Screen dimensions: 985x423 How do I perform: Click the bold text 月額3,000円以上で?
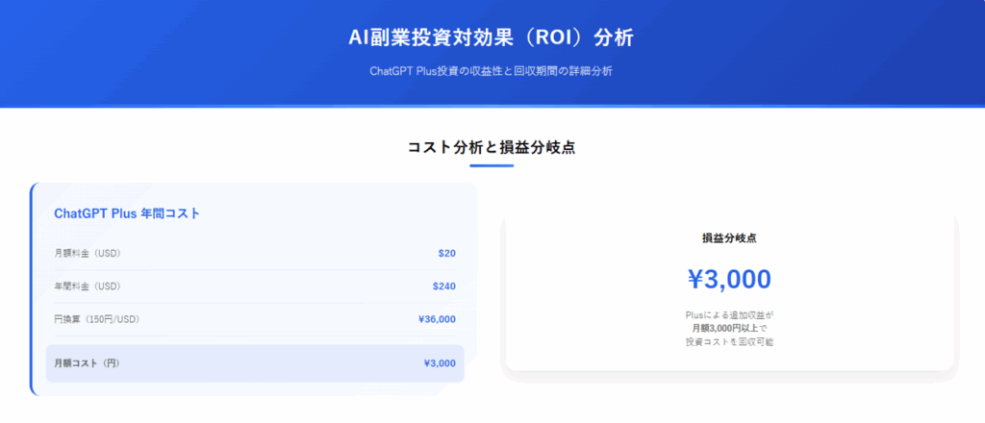click(729, 328)
